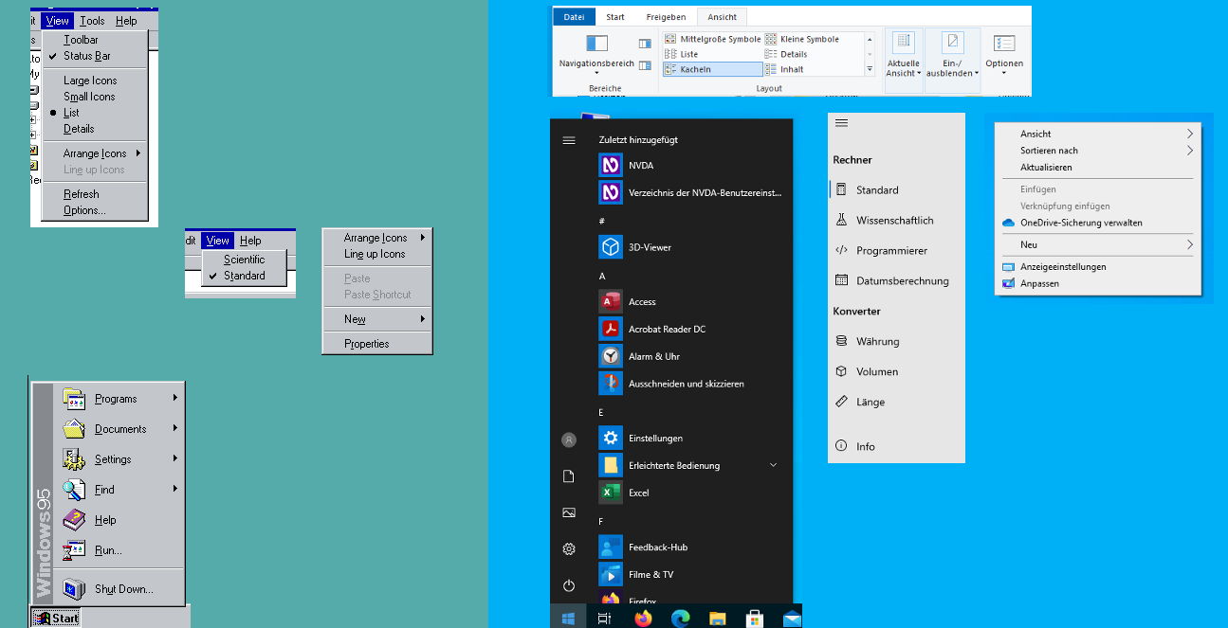Click the documents icon in Start menu sidebar
The image size is (1228, 628).
(569, 475)
